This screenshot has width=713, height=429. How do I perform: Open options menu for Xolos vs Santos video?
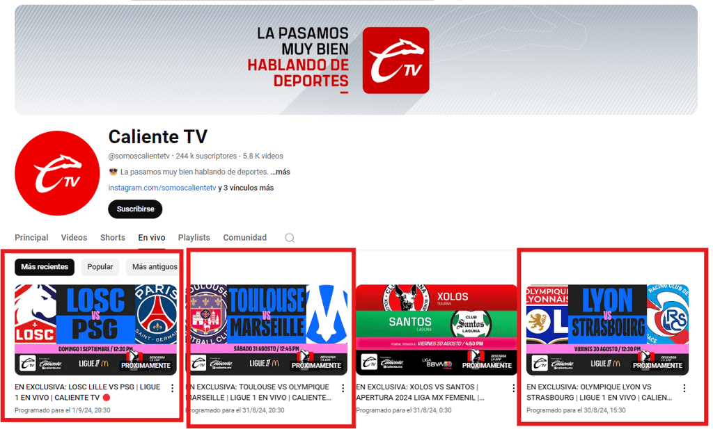(x=513, y=388)
